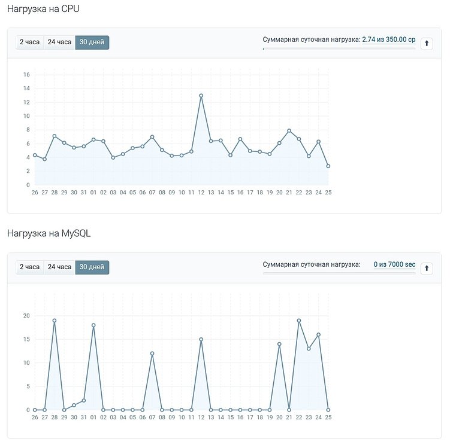The width and height of the screenshot is (450, 442).
Task: Click the CPU chart point on day 07
Action: coord(152,137)
